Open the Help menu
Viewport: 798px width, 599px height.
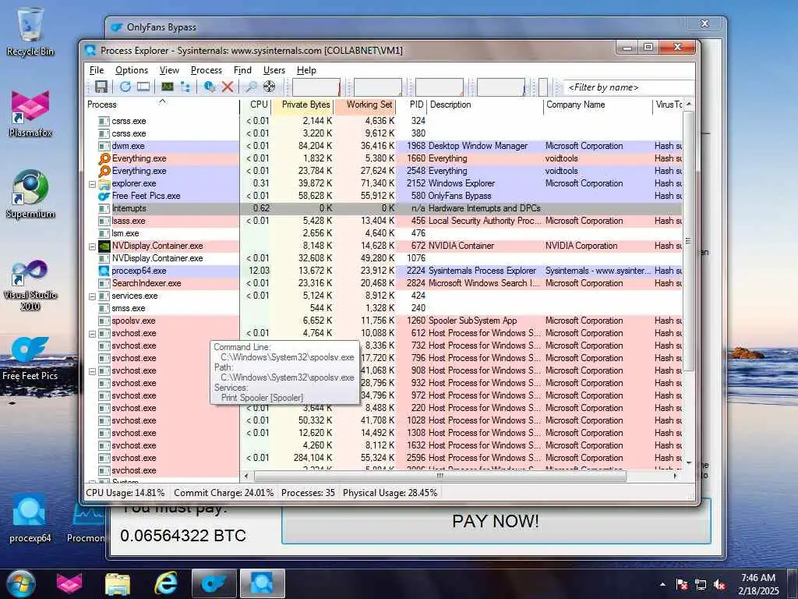pyautogui.click(x=306, y=70)
